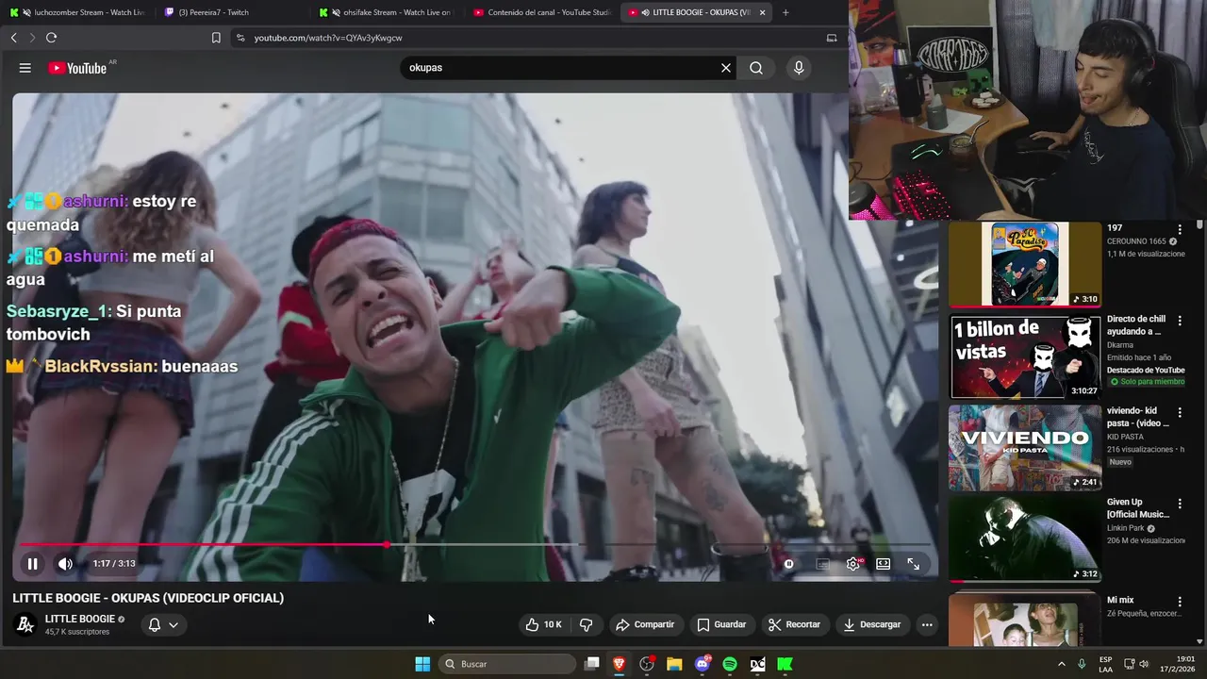Click the elapsed time 1:17 / 3:13
The image size is (1207, 679).
click(114, 564)
